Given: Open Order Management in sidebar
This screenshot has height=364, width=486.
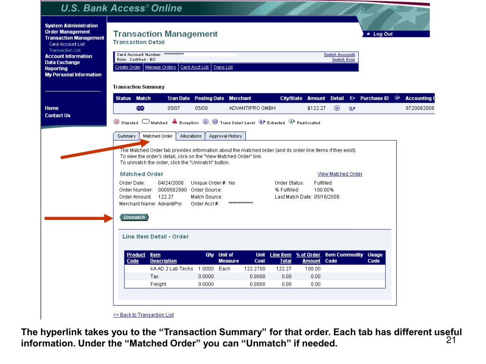Looking at the screenshot, I should tap(67, 32).
